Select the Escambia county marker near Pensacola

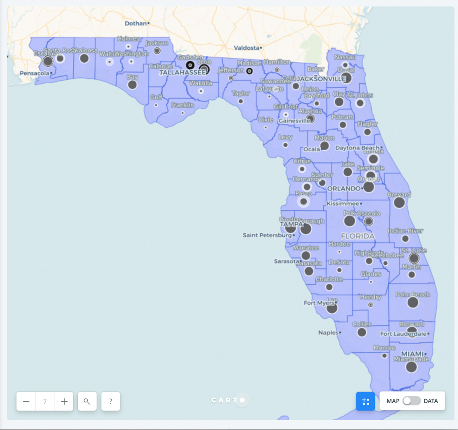point(48,61)
